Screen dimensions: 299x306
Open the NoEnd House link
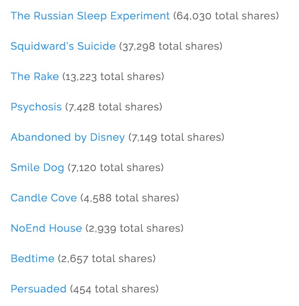point(46,228)
